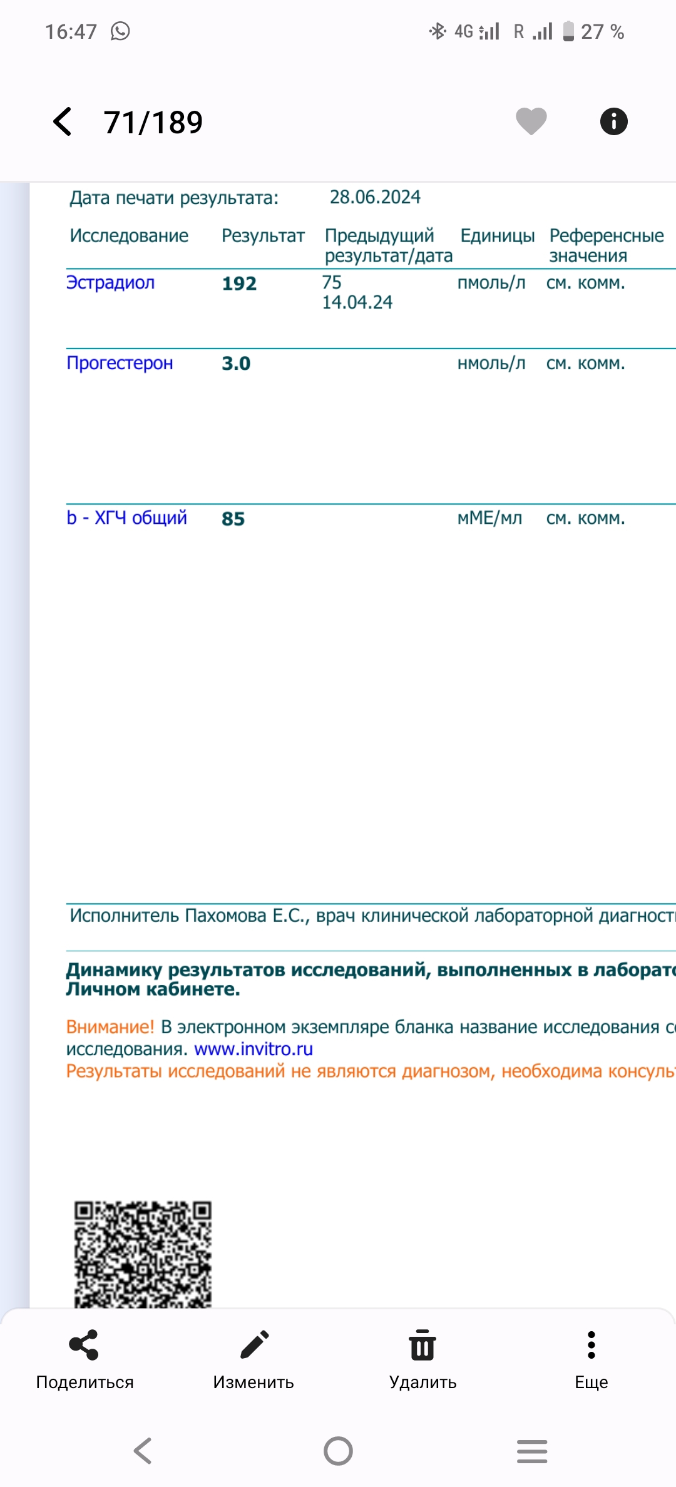Tap the см. комм. in ХГЧ row
This screenshot has height=1487, width=676.
[x=586, y=518]
